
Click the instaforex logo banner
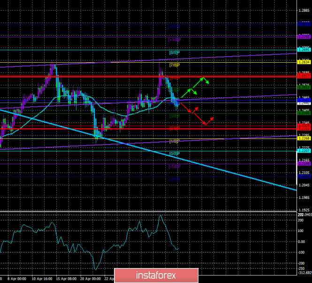click(156, 275)
